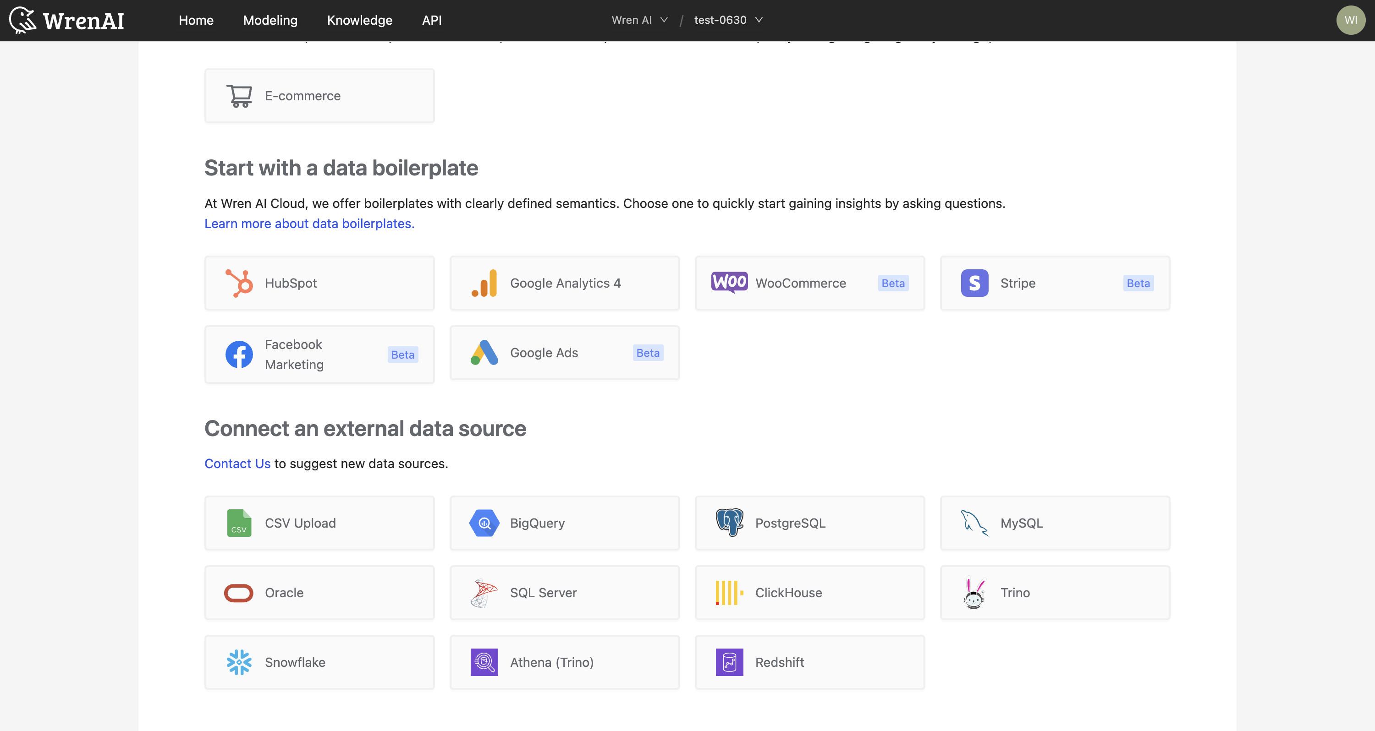The height and width of the screenshot is (731, 1375).
Task: Click the BigQuery hexagon icon
Action: tap(484, 524)
